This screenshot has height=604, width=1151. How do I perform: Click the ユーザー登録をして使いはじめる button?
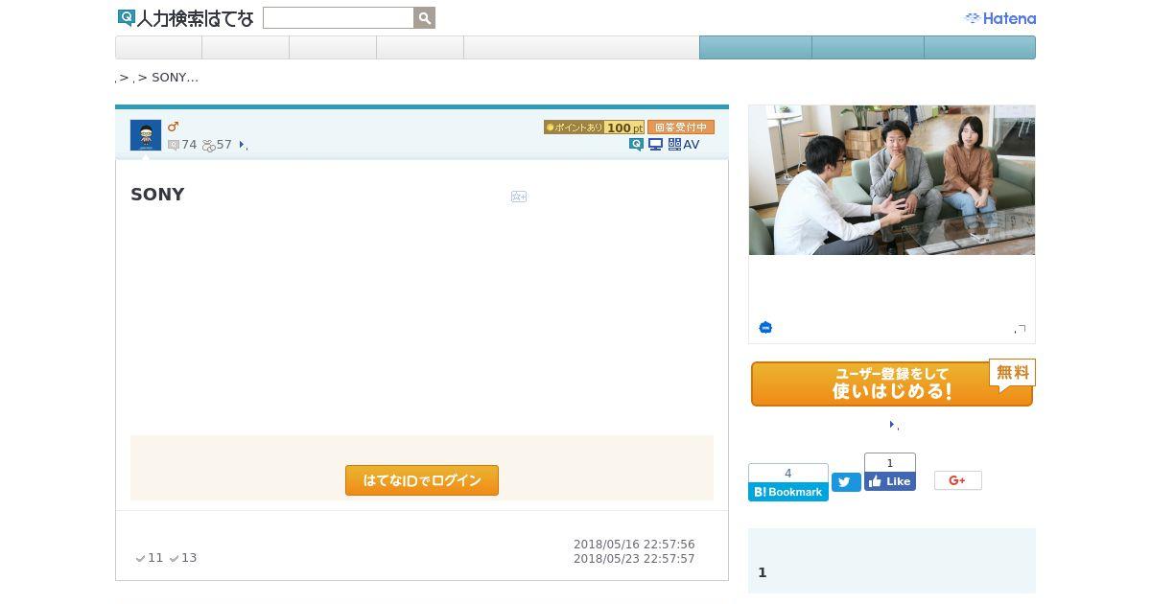click(x=892, y=383)
